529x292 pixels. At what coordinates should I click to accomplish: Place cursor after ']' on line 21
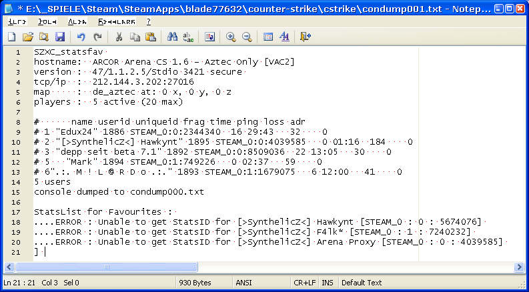pos(38,252)
